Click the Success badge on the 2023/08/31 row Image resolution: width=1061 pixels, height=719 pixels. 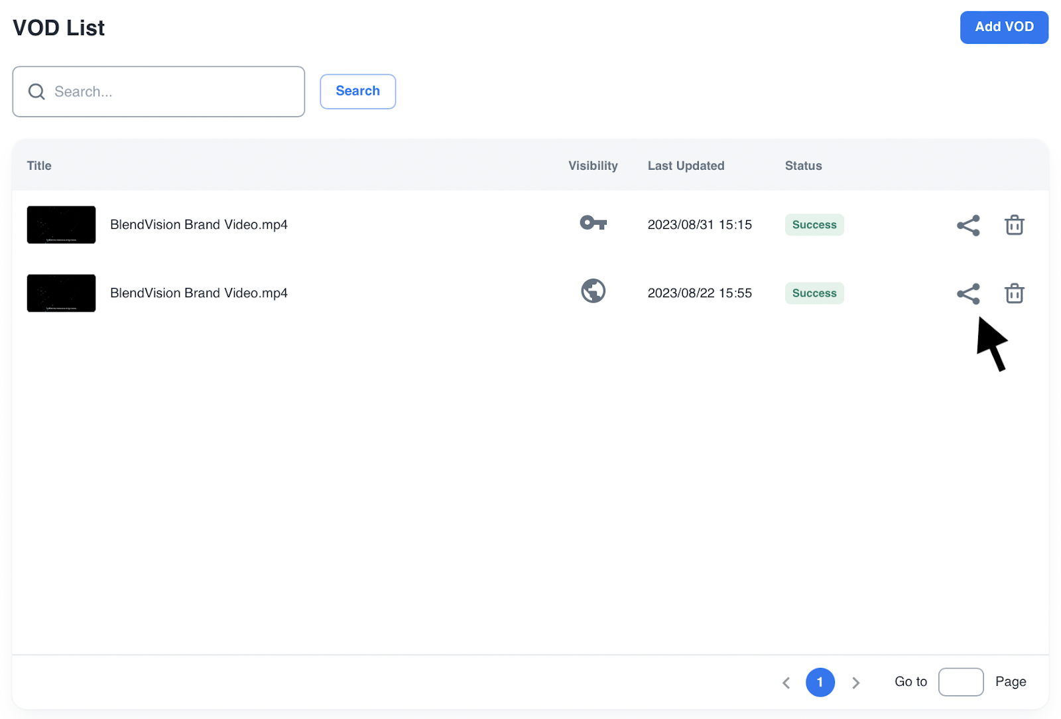(x=814, y=225)
